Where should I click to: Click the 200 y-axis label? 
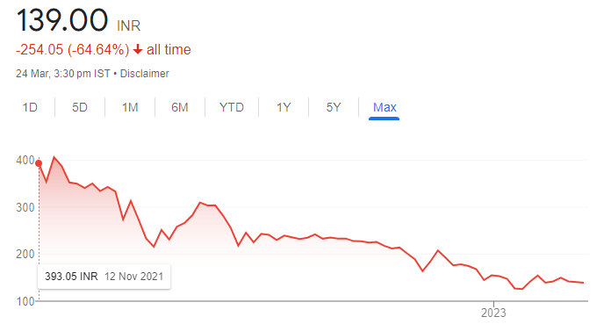(x=25, y=255)
